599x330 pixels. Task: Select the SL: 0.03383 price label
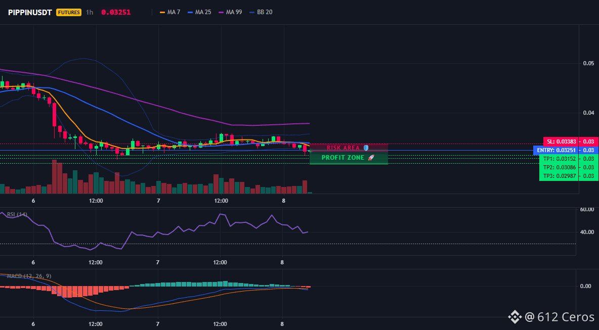click(561, 142)
